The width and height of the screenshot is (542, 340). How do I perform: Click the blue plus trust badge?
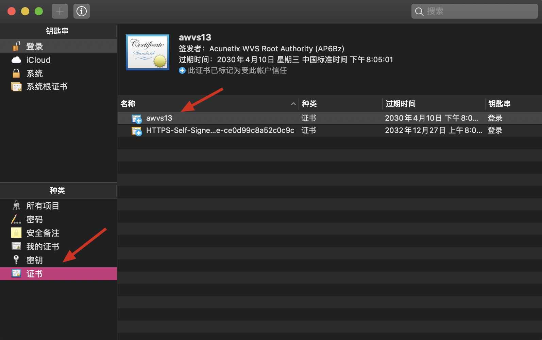(182, 70)
